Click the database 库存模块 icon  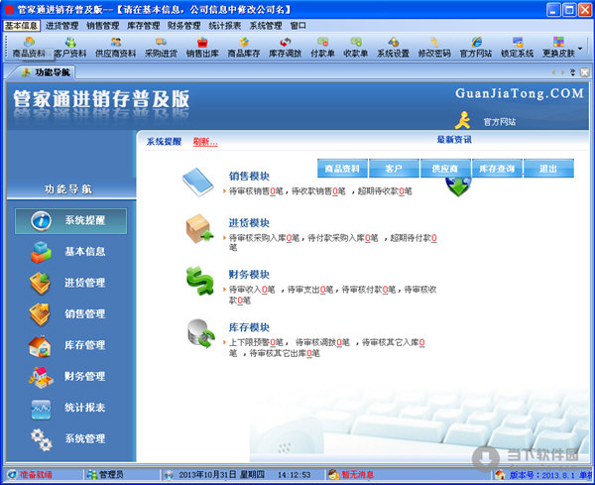201,333
